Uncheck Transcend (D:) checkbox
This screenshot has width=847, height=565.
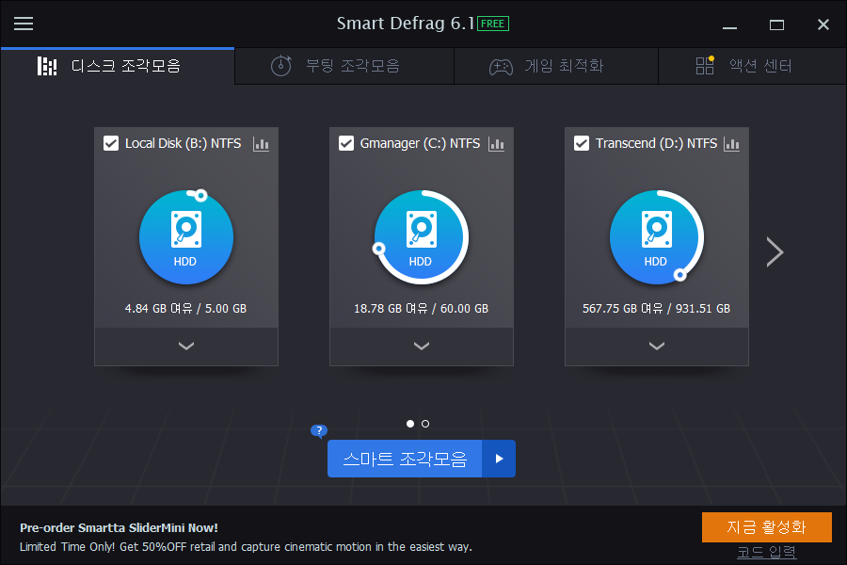pyautogui.click(x=582, y=143)
